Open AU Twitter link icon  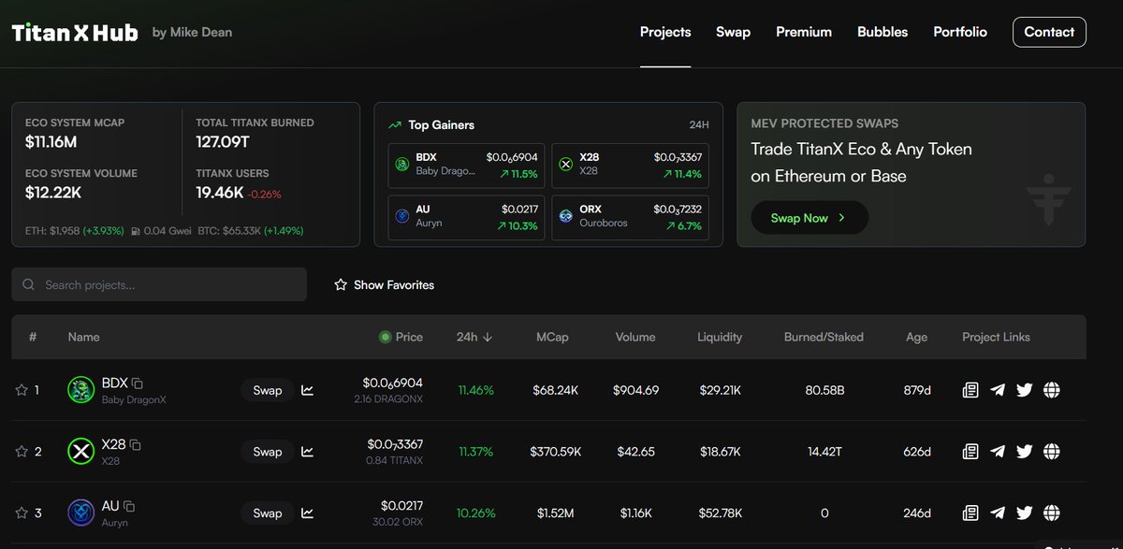pyautogui.click(x=1025, y=513)
